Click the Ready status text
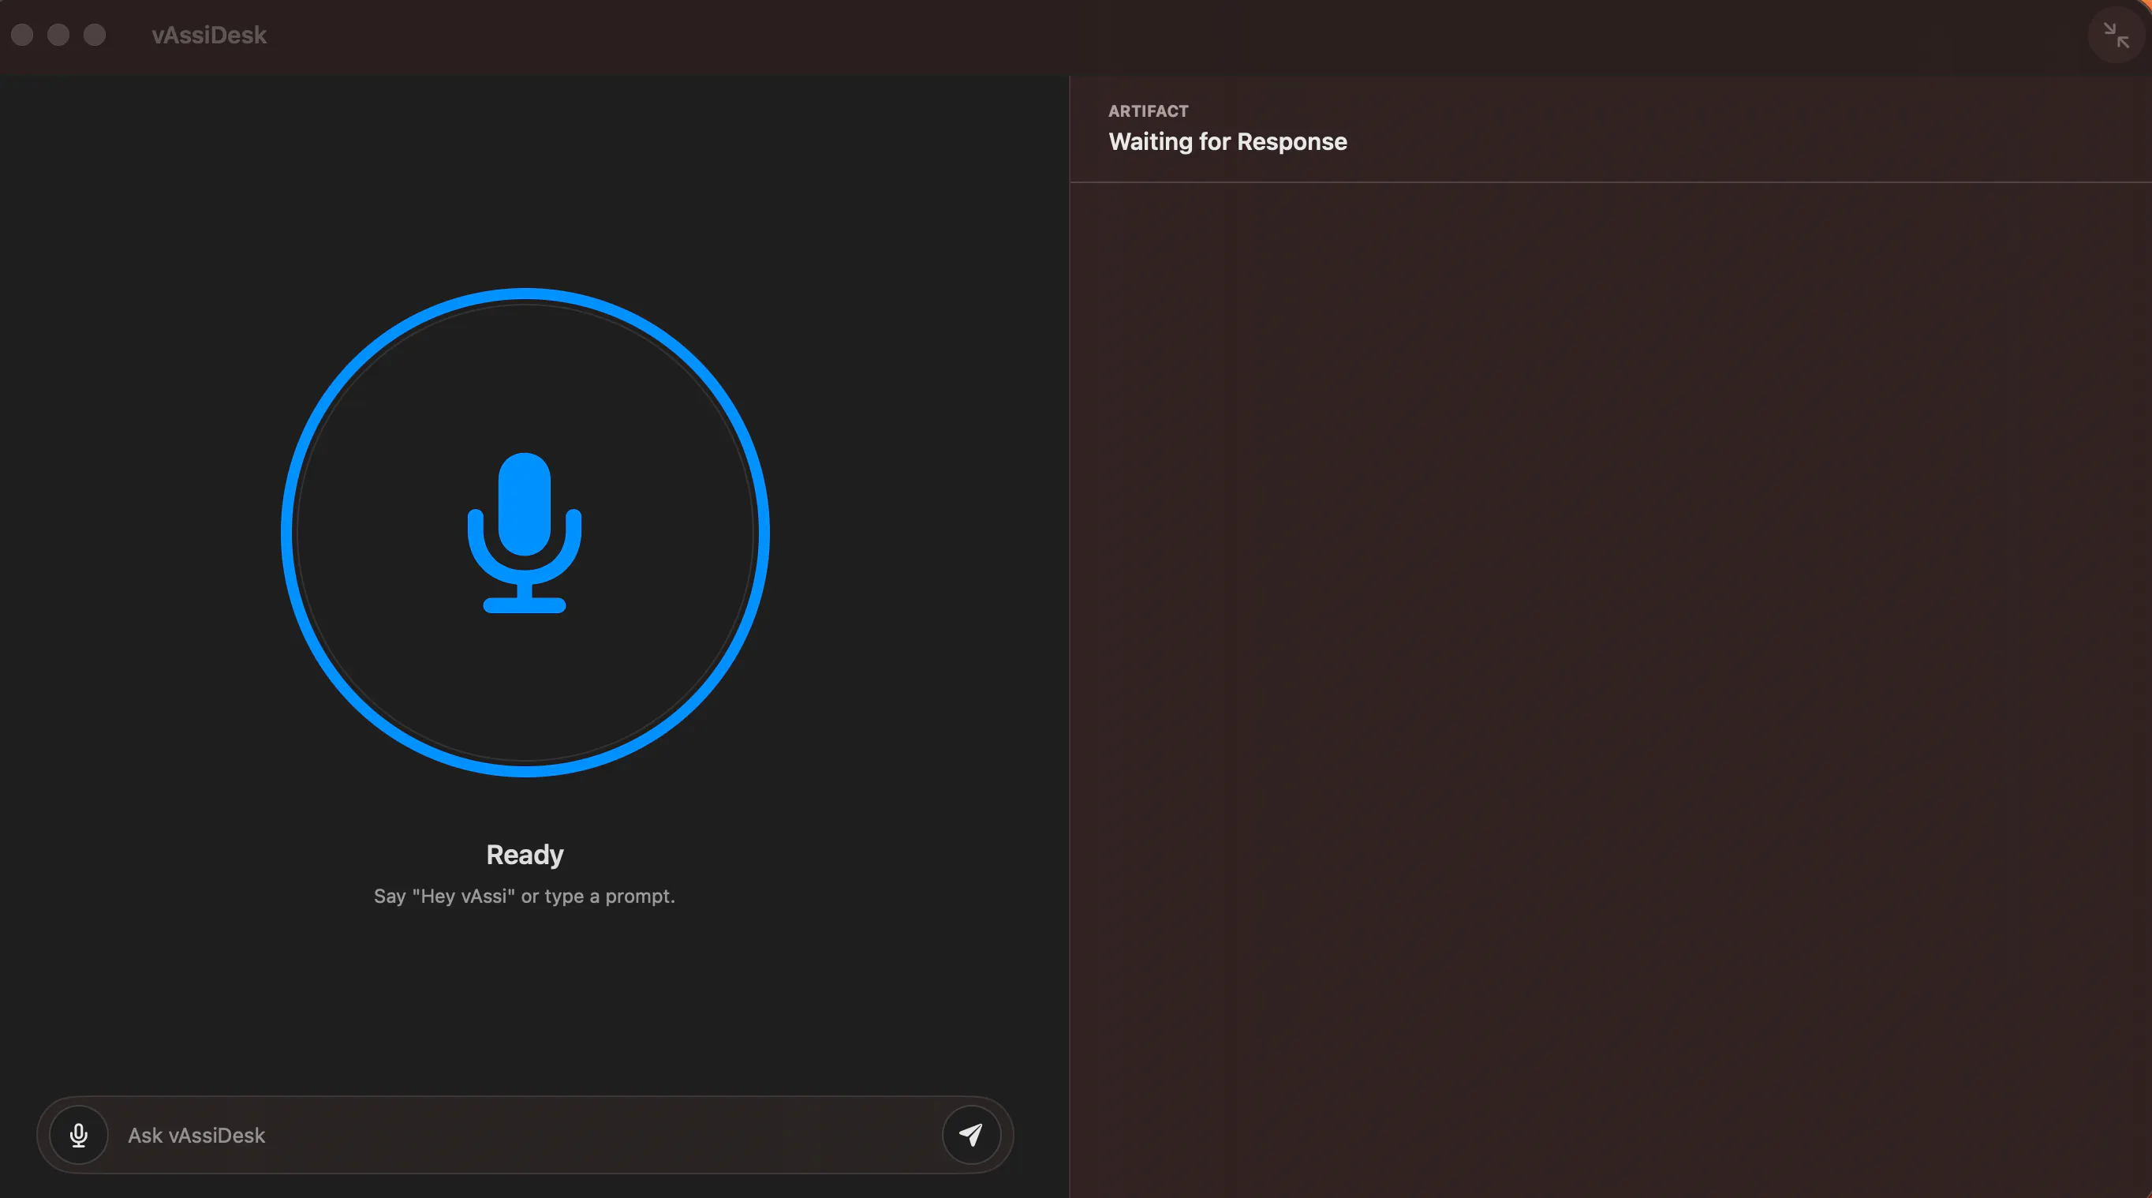This screenshot has height=1198, width=2152. [525, 855]
